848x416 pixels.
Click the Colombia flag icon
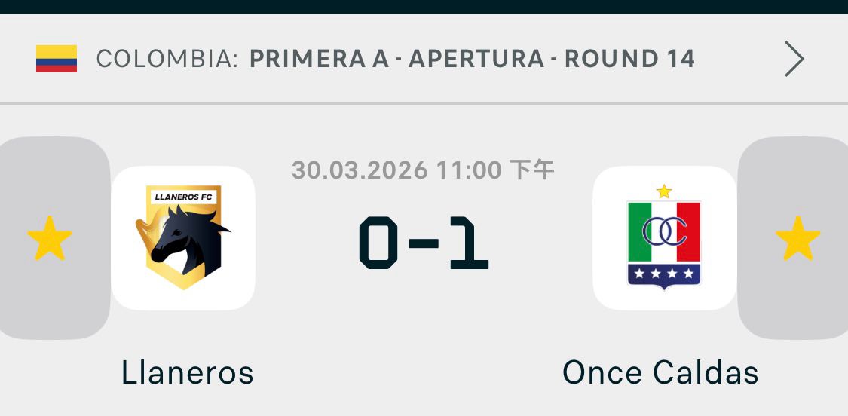(x=57, y=59)
